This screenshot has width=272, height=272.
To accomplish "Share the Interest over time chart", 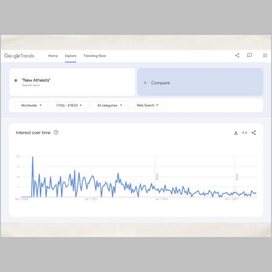I will 253,133.
